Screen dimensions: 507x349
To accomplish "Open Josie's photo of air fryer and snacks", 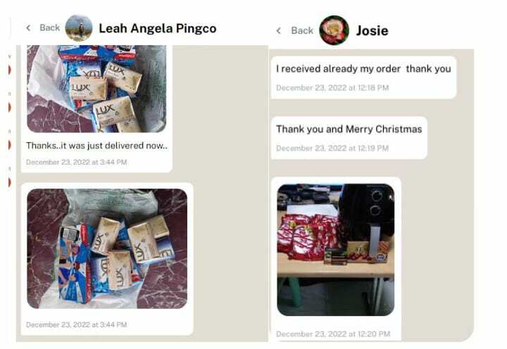I will tap(336, 250).
